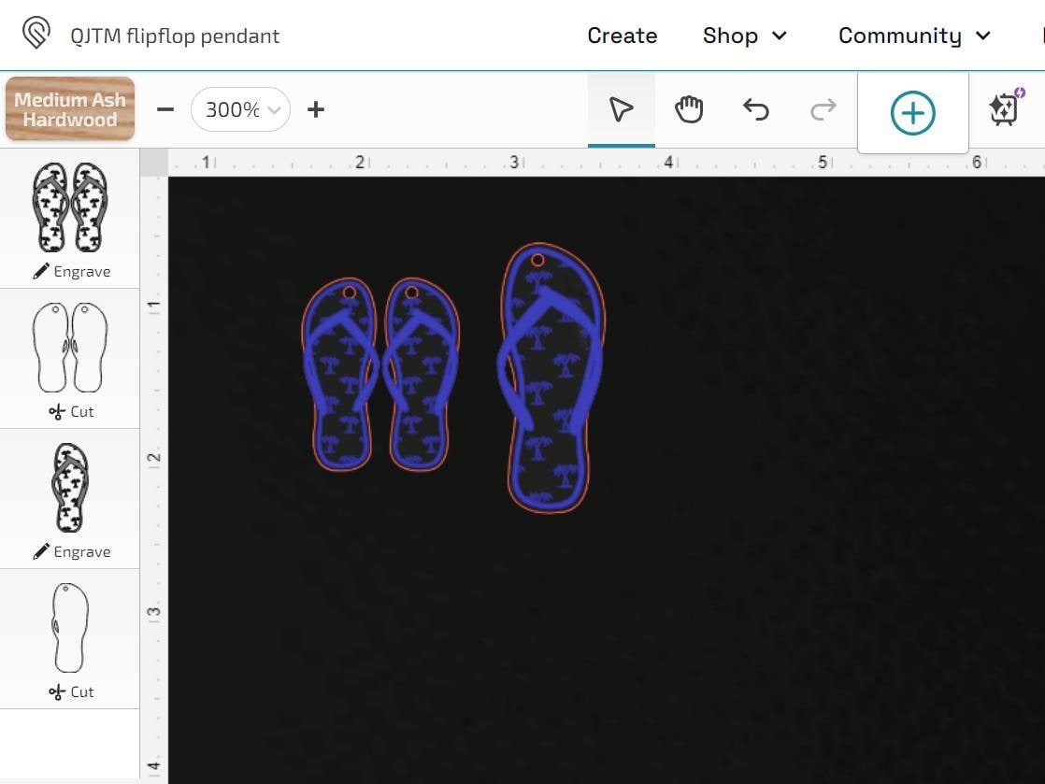The height and width of the screenshot is (784, 1045).
Task: Click the large single flip-flop on canvas
Action: (551, 378)
